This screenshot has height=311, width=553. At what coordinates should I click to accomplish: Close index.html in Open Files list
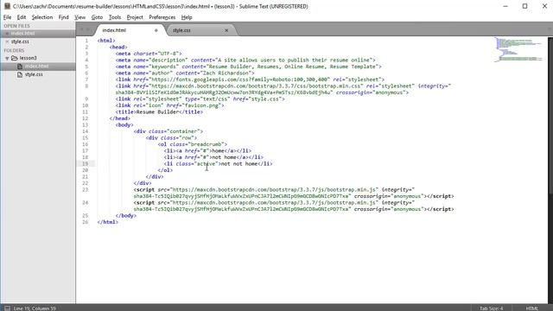(7, 34)
